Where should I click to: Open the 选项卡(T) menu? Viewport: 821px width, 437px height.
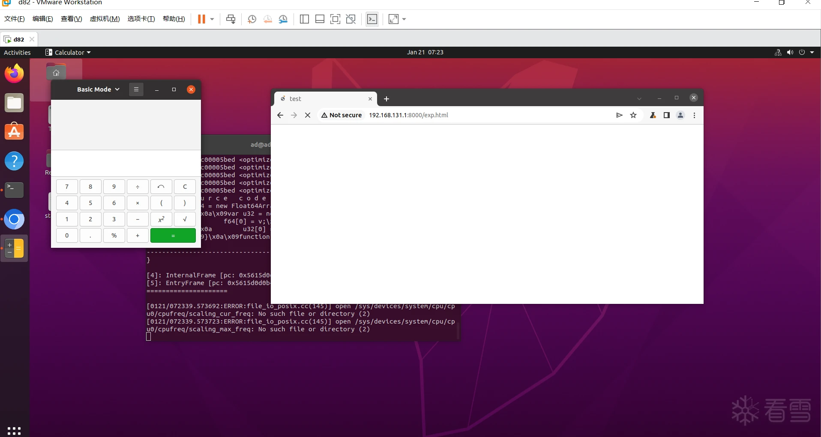tap(141, 19)
